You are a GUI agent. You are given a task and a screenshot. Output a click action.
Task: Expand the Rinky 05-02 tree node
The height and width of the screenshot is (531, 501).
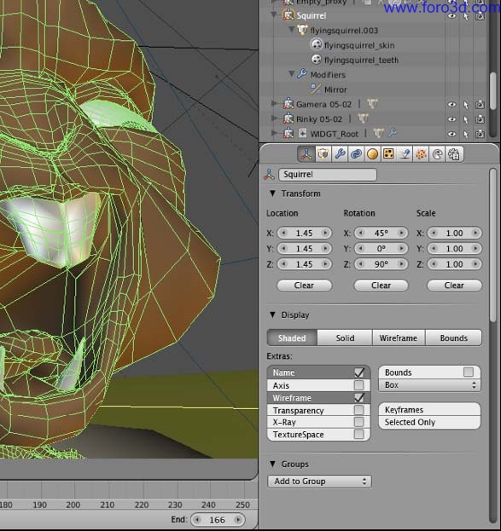tap(275, 118)
